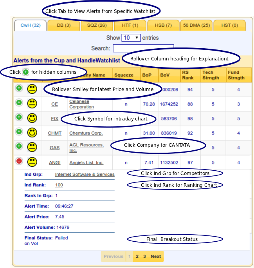Click BoP value 7.41
This screenshot has height=268, width=254.
point(149,162)
